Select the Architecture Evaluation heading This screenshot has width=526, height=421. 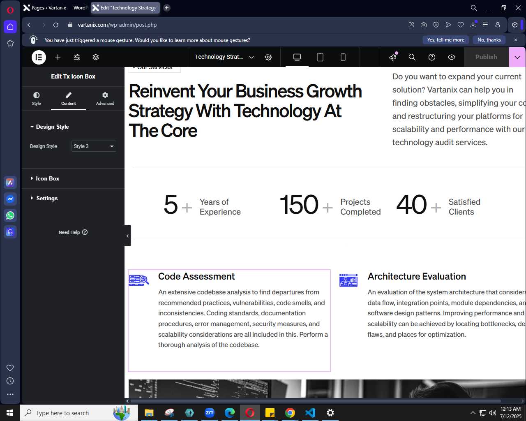tap(417, 276)
